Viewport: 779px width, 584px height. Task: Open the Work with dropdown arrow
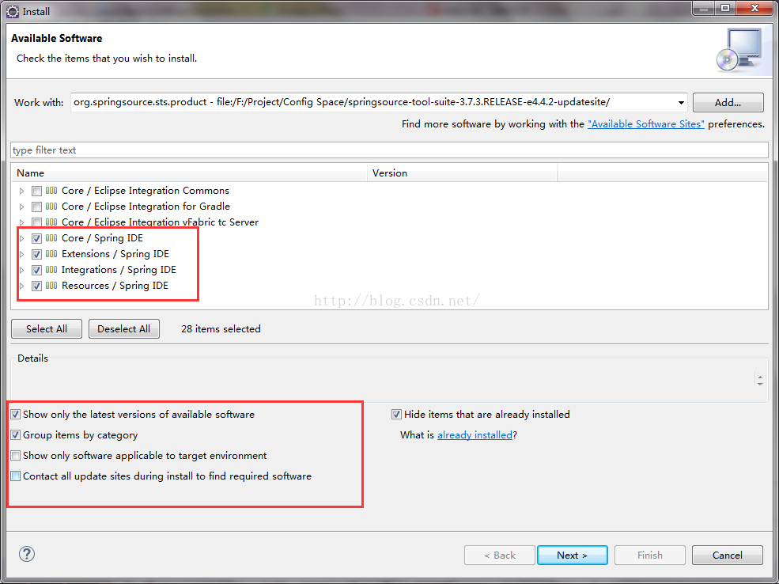coord(681,103)
